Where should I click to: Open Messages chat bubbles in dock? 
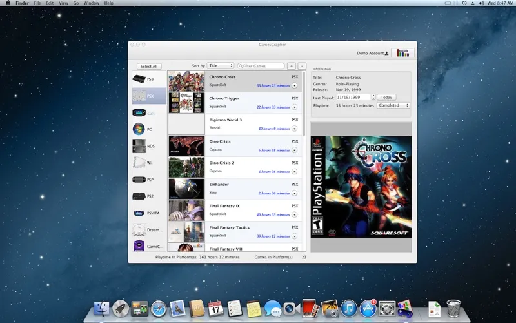(x=273, y=309)
